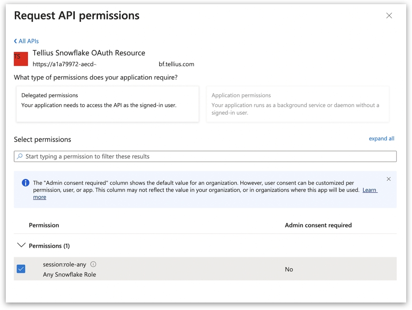Viewport: 412px width, 310px height.
Task: Dismiss the admin consent info banner
Action: click(x=388, y=179)
